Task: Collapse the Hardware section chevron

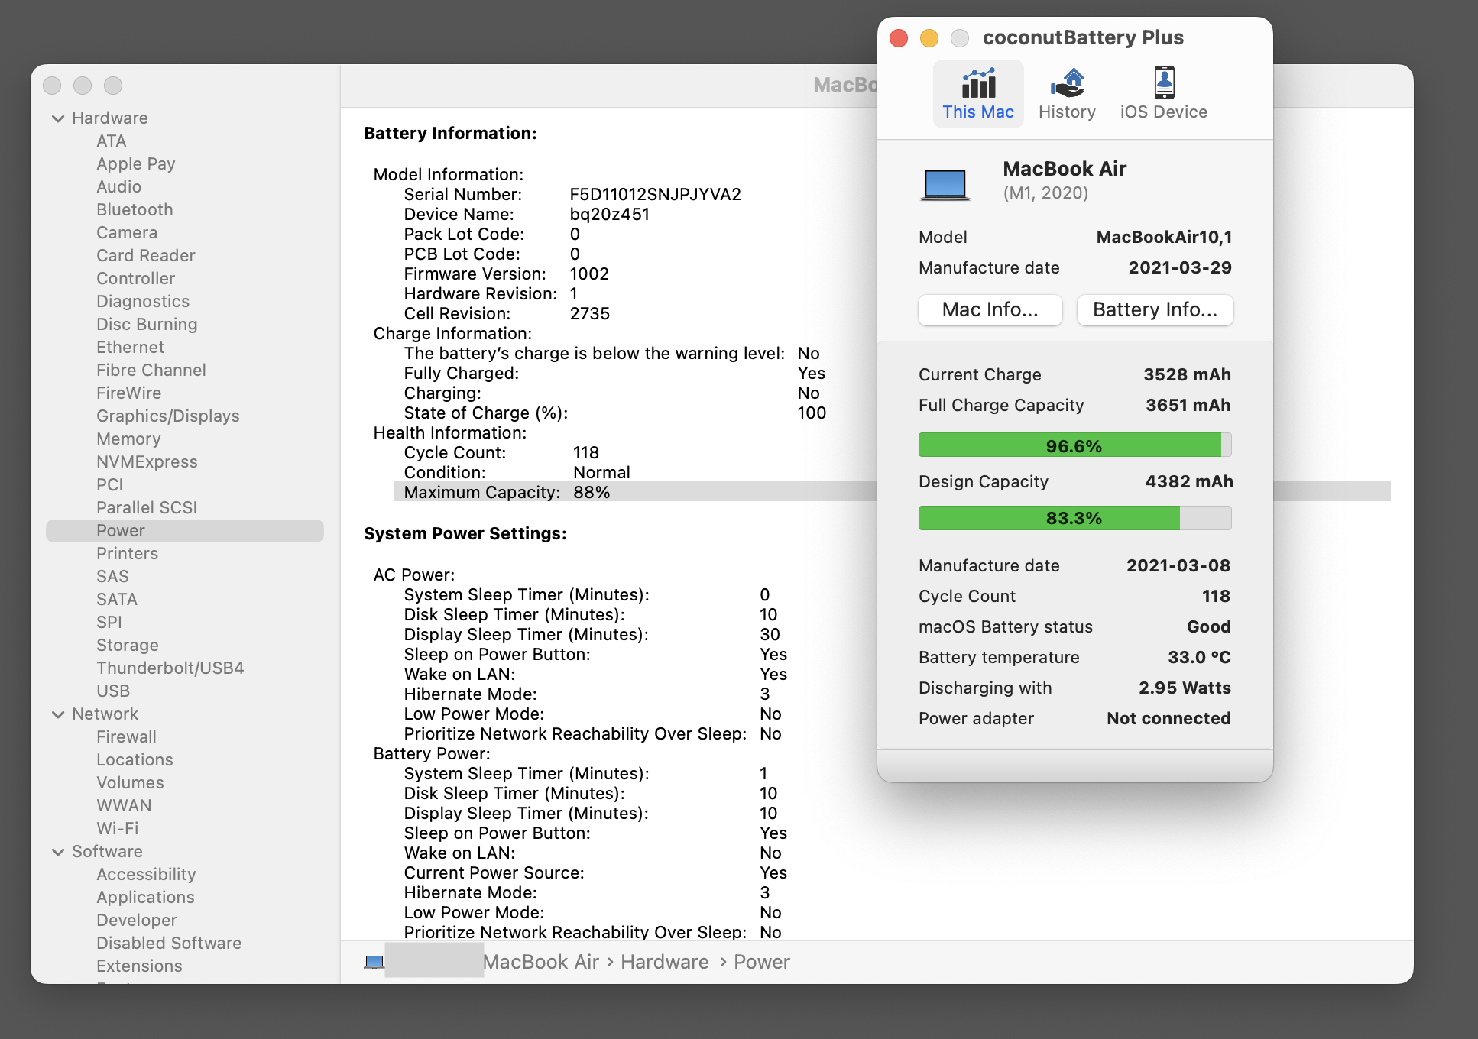Action: click(x=58, y=118)
